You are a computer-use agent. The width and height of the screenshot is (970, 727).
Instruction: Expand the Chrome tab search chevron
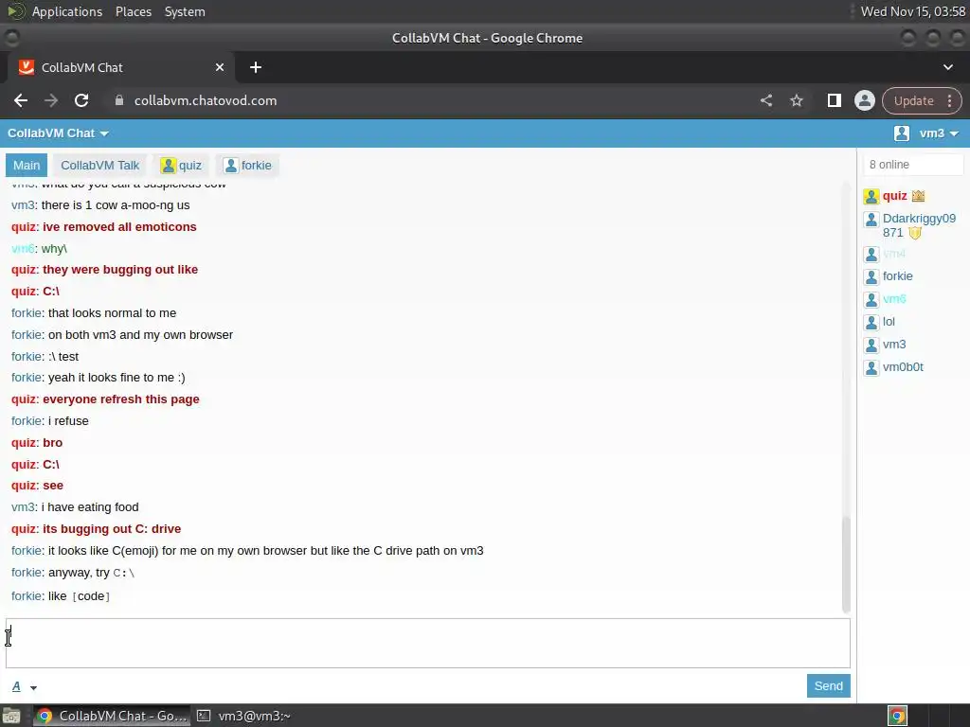947,67
